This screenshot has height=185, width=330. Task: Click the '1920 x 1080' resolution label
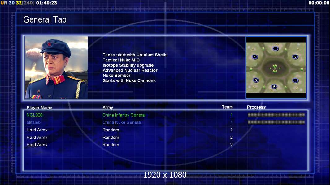pyautogui.click(x=165, y=175)
